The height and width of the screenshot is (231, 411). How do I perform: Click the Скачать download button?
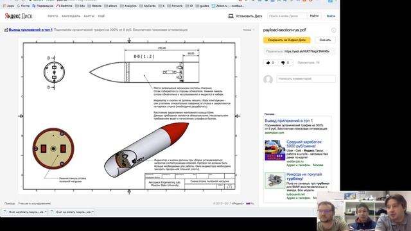click(325, 40)
